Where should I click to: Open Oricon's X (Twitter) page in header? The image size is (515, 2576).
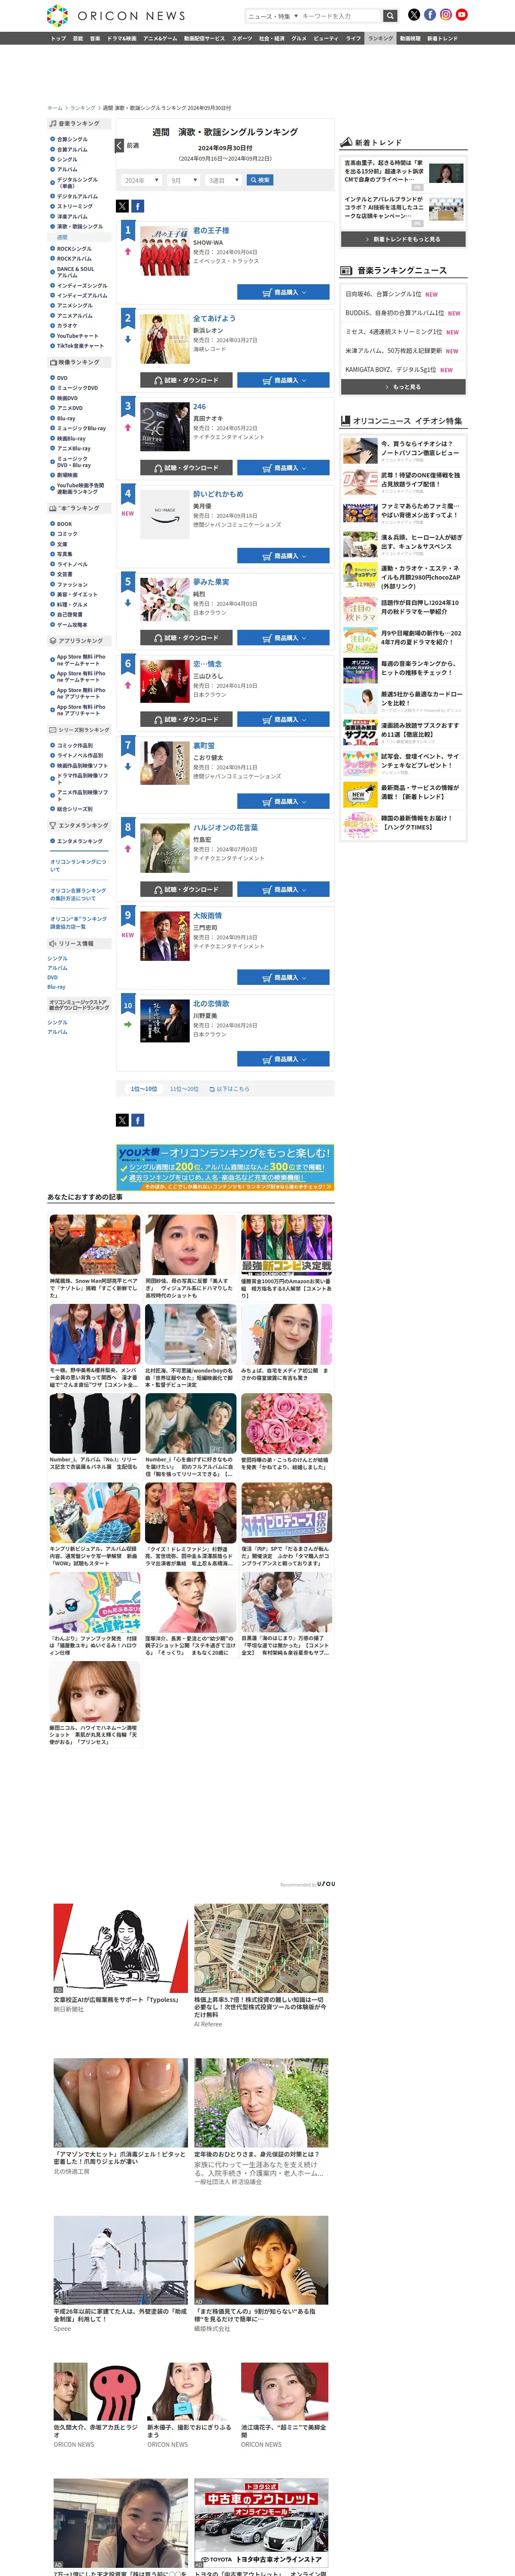[x=414, y=15]
